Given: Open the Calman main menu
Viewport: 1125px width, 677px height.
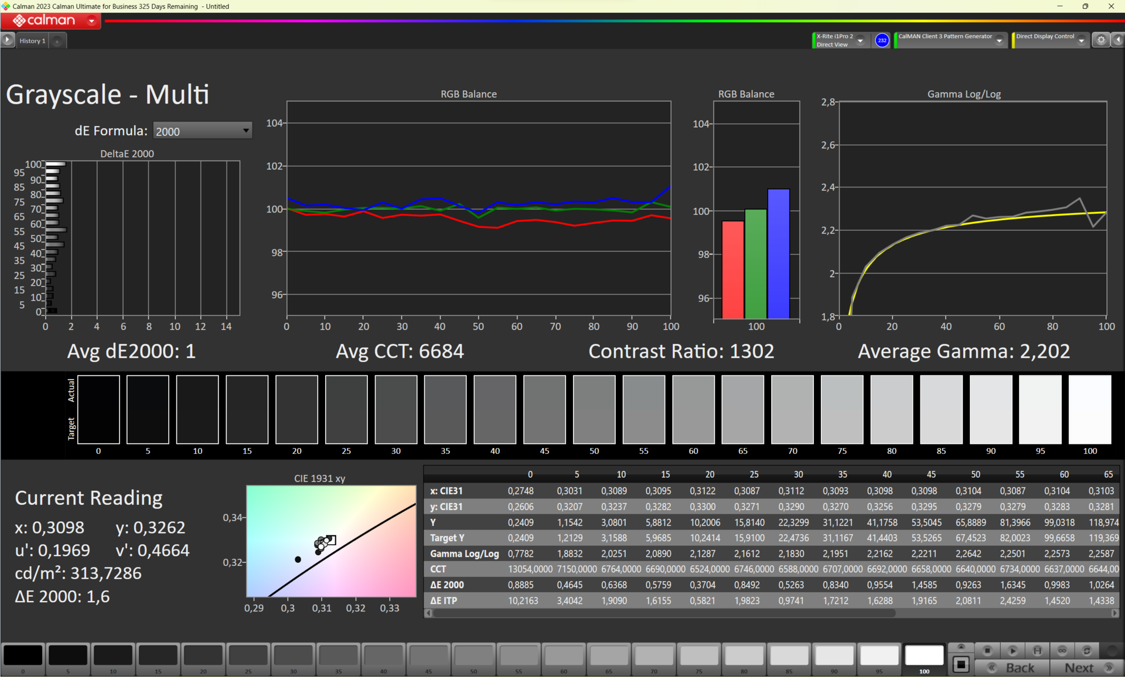Looking at the screenshot, I should tap(91, 21).
